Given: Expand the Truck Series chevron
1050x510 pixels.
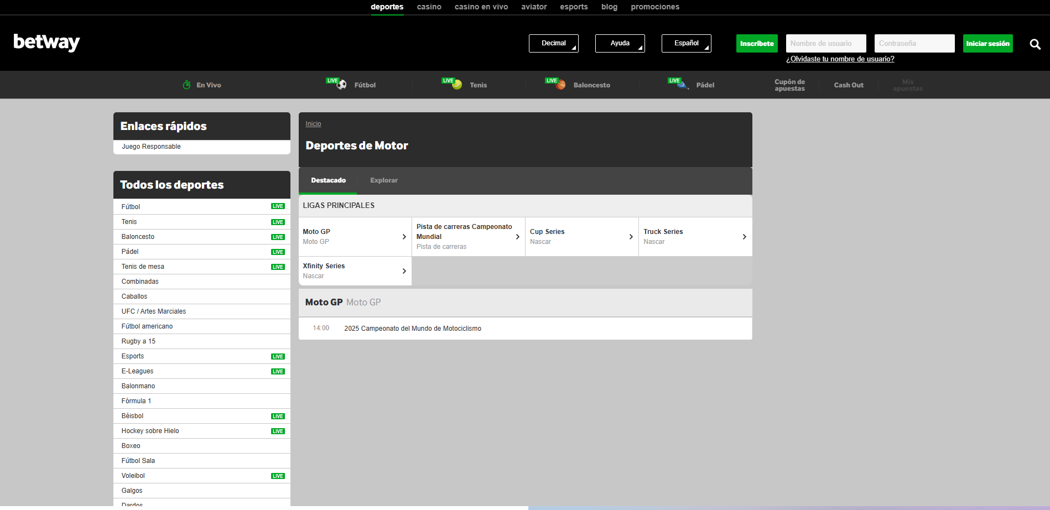Looking at the screenshot, I should click(x=745, y=237).
